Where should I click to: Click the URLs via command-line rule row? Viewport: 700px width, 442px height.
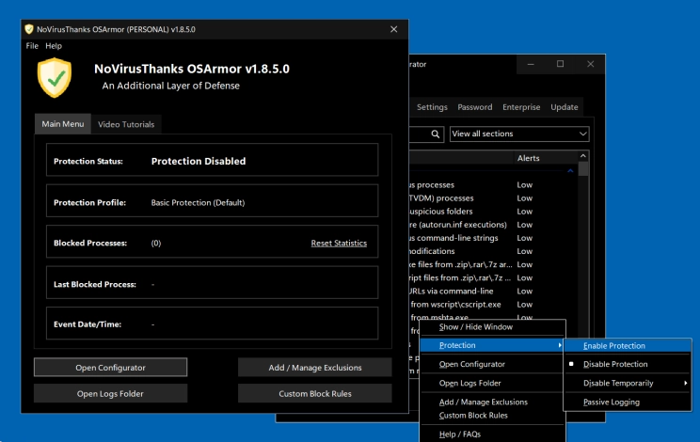click(493, 292)
